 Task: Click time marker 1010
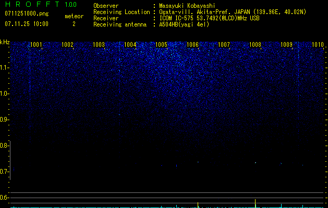pos(318,45)
